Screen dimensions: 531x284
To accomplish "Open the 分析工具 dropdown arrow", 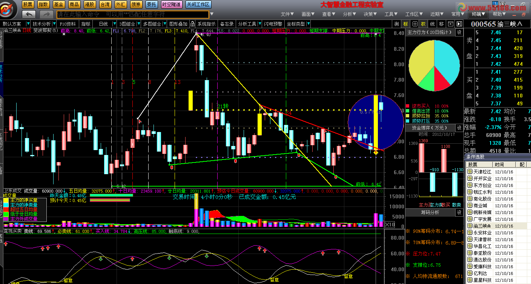I will point(259,24).
